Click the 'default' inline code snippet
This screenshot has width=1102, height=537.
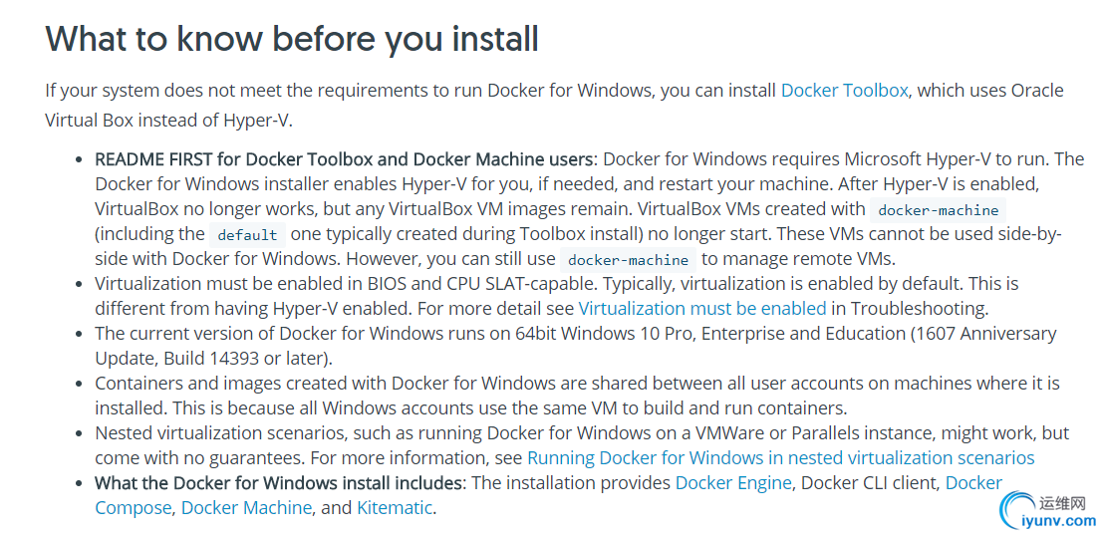click(247, 235)
